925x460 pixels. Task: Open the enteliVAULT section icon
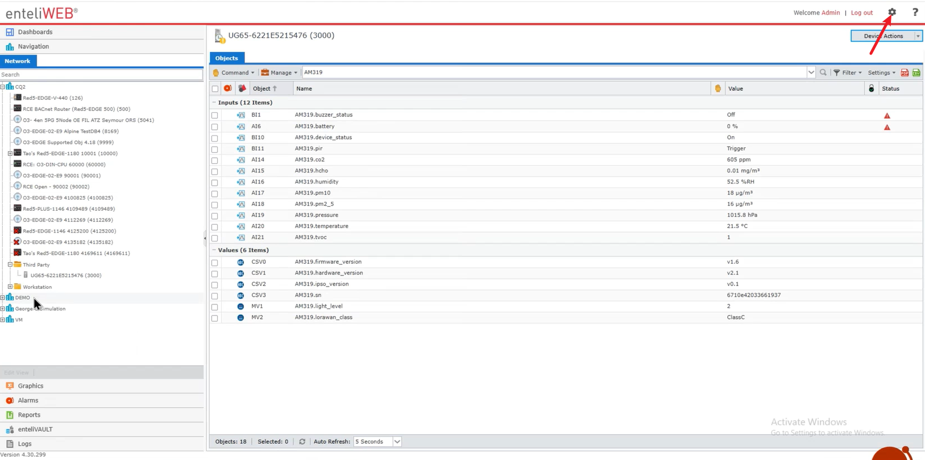[9, 429]
